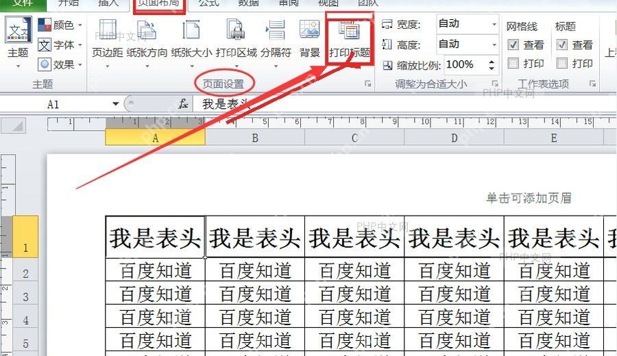
Task: Switch to the Data (数据) tab
Action: click(x=248, y=3)
